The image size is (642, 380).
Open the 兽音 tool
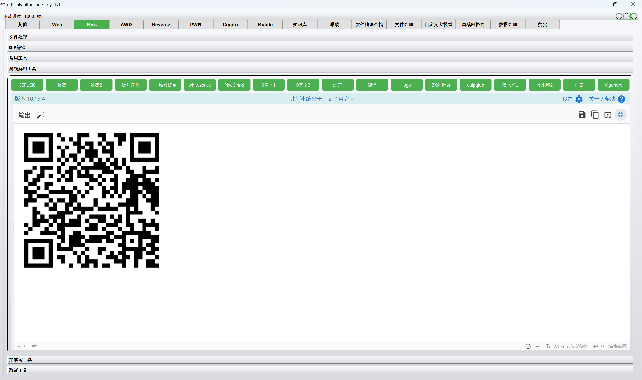click(x=579, y=85)
